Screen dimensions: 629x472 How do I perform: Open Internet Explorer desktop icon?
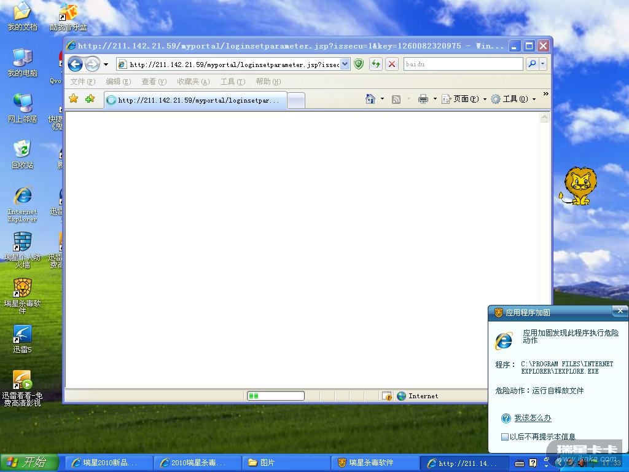click(23, 204)
